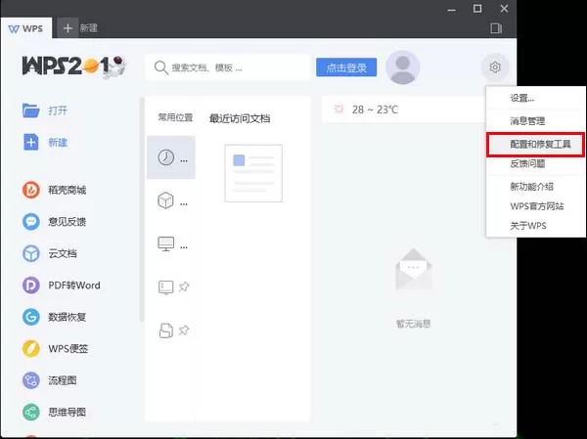Click the 数据恢复 icon
The width and height of the screenshot is (587, 439).
tap(30, 317)
